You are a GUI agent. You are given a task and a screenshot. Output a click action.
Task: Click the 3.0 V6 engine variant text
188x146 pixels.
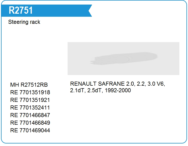(x=156, y=84)
